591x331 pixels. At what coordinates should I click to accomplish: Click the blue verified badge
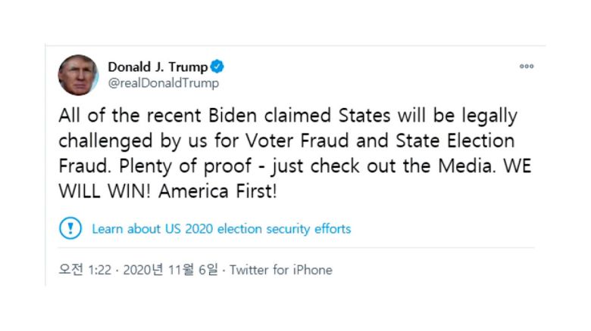[217, 67]
